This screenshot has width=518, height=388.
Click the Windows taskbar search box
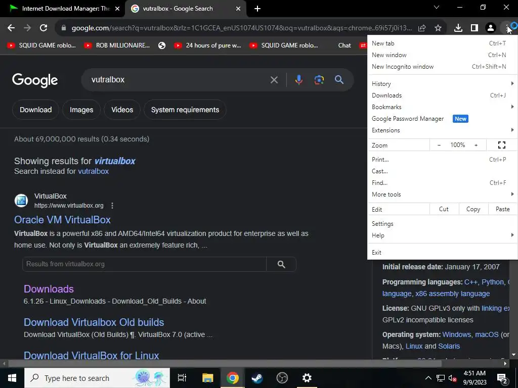(97, 378)
